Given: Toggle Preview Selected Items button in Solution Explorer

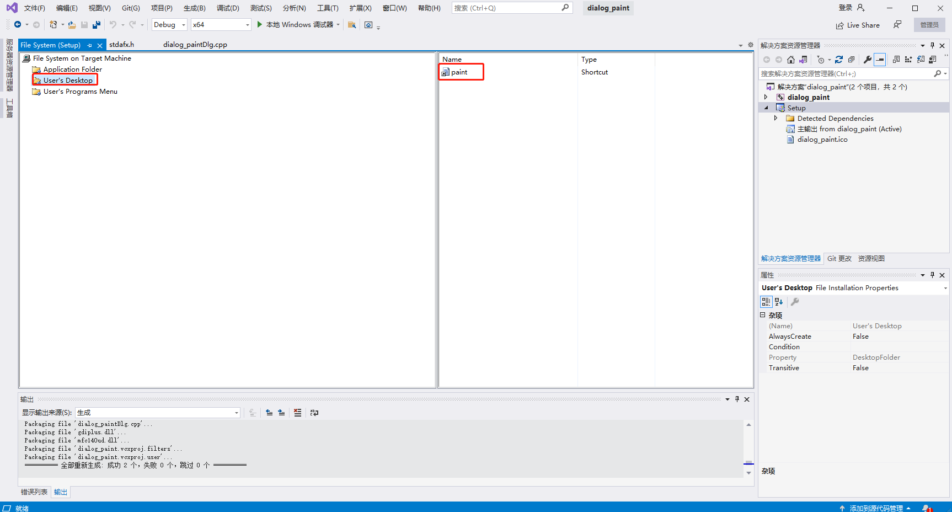Looking at the screenshot, I should (880, 60).
